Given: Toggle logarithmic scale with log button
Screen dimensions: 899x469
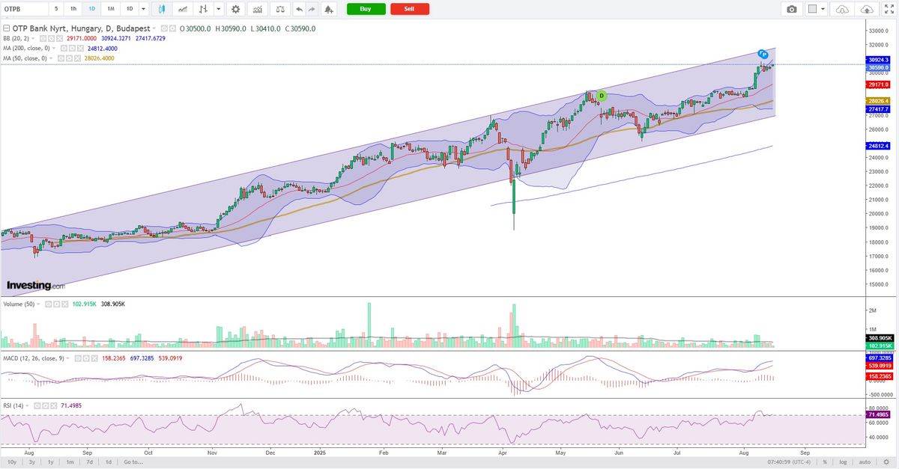Looking at the screenshot, I should pyautogui.click(x=844, y=462).
